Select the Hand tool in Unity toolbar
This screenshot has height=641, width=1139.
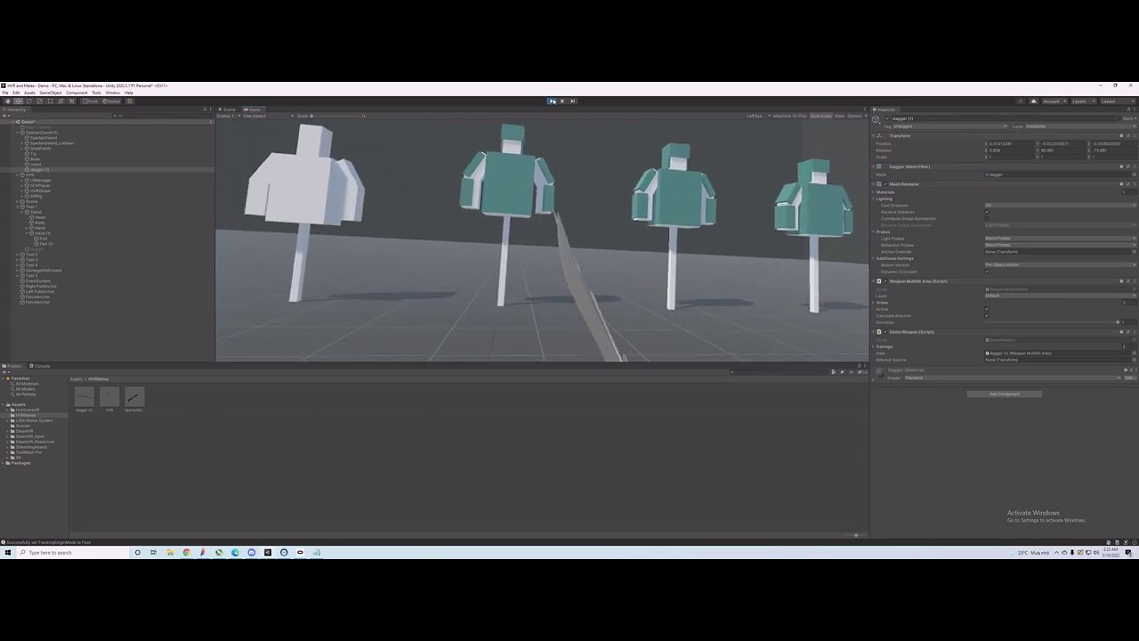click(7, 101)
